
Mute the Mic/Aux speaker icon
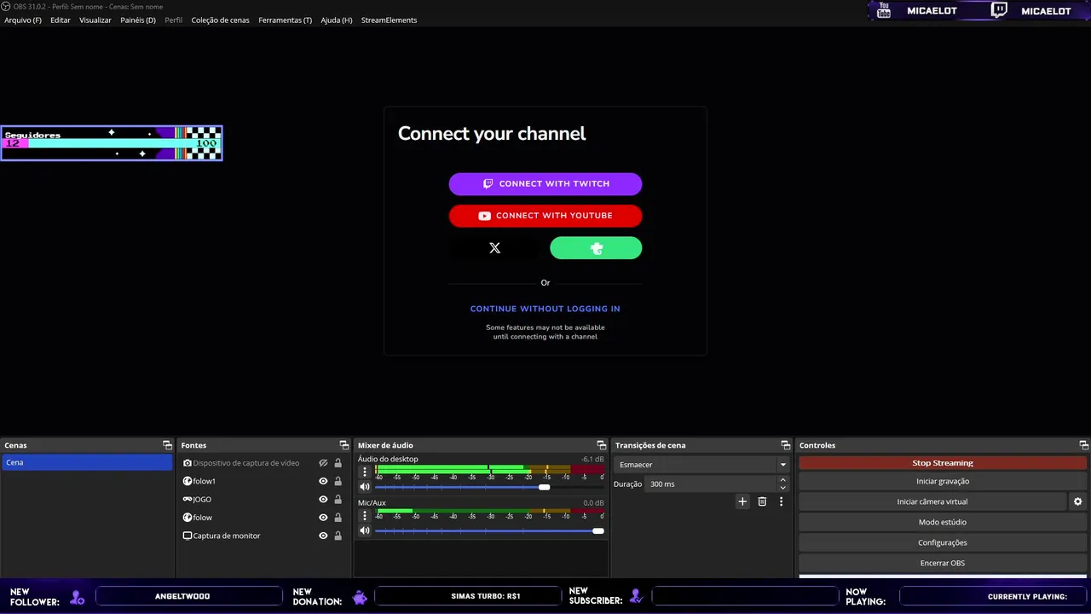(365, 530)
